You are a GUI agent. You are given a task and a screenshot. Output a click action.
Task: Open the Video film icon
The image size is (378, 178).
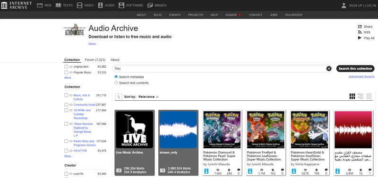(79, 5)
